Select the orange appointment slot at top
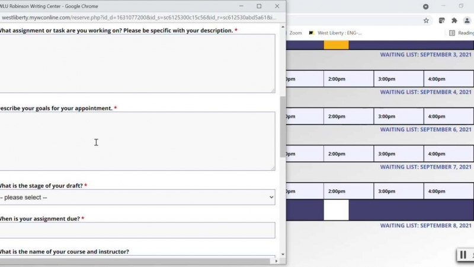The height and width of the screenshot is (267, 474). click(x=336, y=44)
